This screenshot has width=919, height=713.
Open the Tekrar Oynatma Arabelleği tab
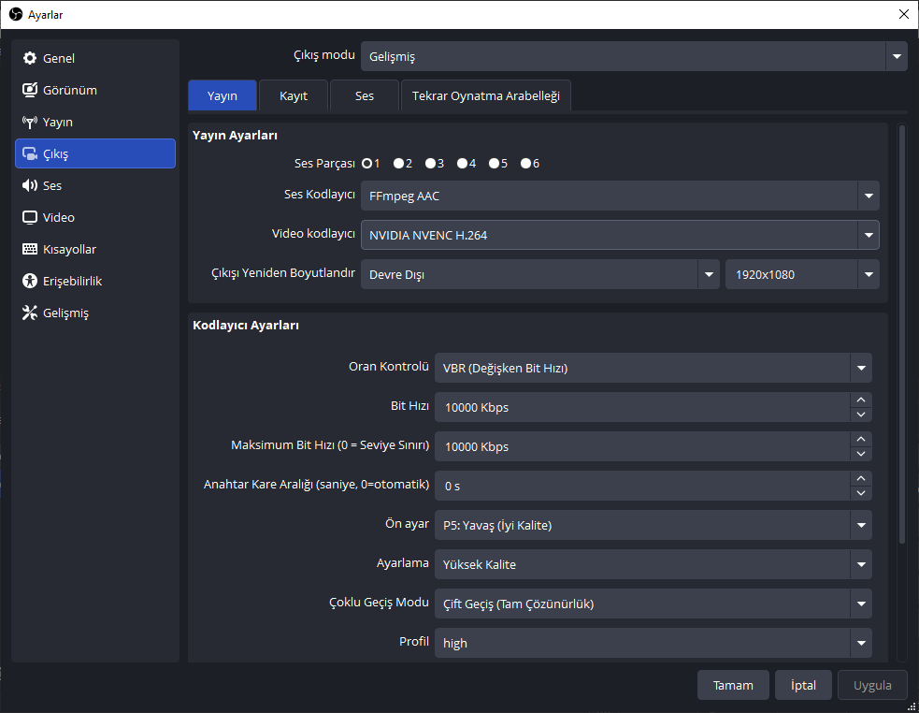(486, 95)
